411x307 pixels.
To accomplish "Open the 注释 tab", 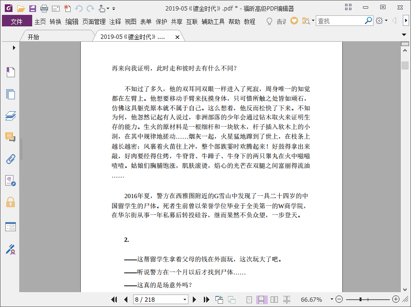I will [115, 22].
